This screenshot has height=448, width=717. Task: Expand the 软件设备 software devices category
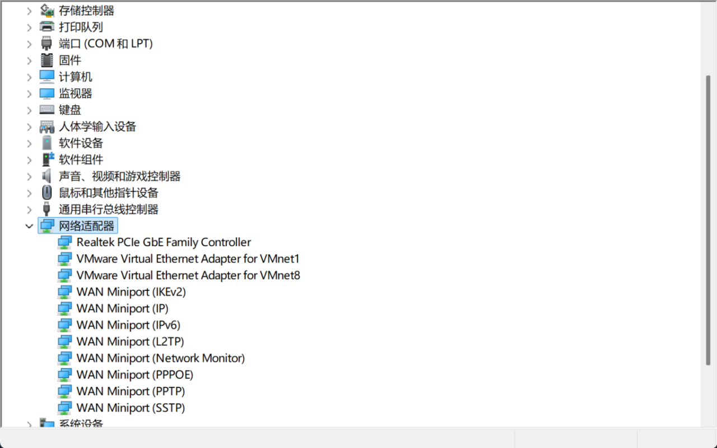pos(29,143)
